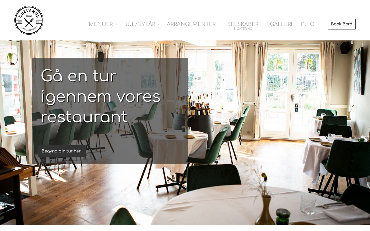This screenshot has height=231, width=370.
Task: Go to the GALLERI page
Action: point(281,24)
